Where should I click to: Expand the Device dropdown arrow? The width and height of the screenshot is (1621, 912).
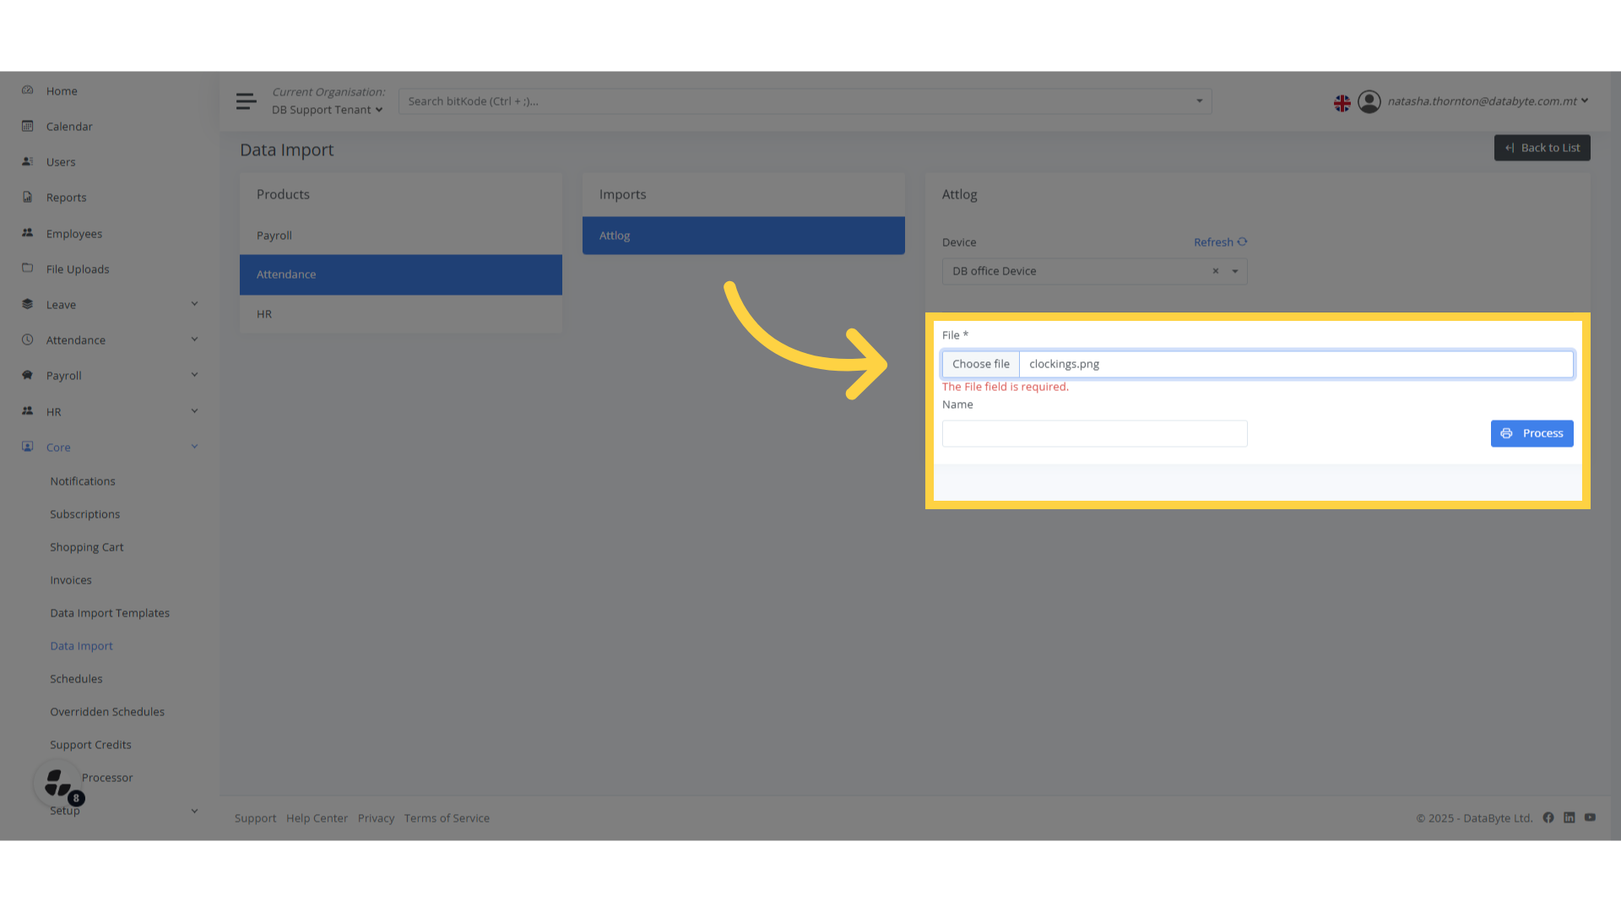1235,271
